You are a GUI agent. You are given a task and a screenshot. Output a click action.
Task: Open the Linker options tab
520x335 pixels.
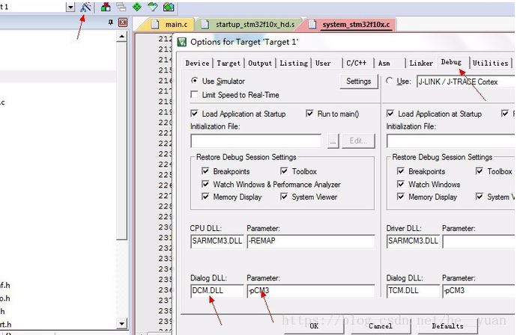421,63
